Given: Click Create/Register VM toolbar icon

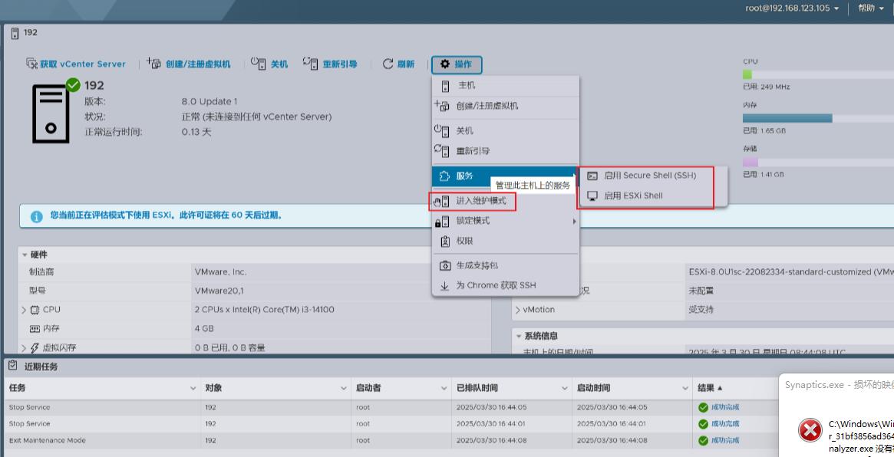Looking at the screenshot, I should click(153, 64).
